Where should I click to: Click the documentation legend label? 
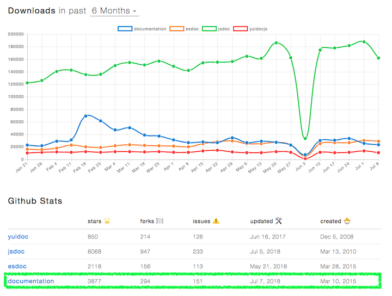click(150, 29)
